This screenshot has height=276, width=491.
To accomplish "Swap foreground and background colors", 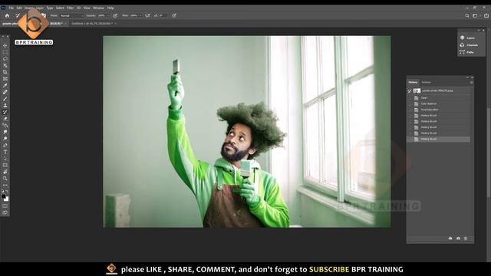I will [7, 191].
